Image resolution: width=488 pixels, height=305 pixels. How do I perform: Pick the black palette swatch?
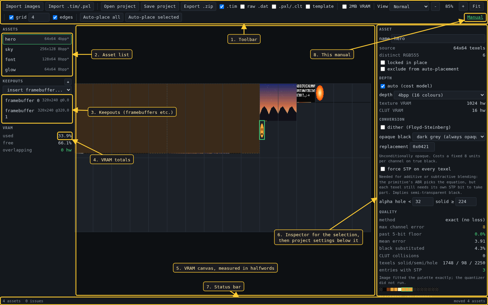[x=385, y=289]
